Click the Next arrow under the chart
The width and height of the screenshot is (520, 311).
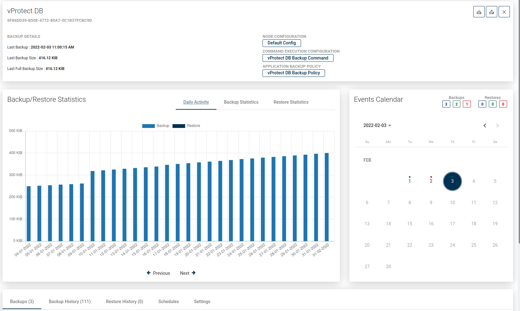coord(188,273)
